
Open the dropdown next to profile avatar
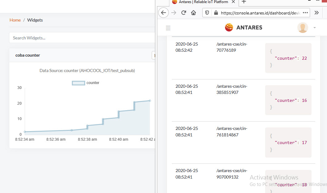(314, 27)
